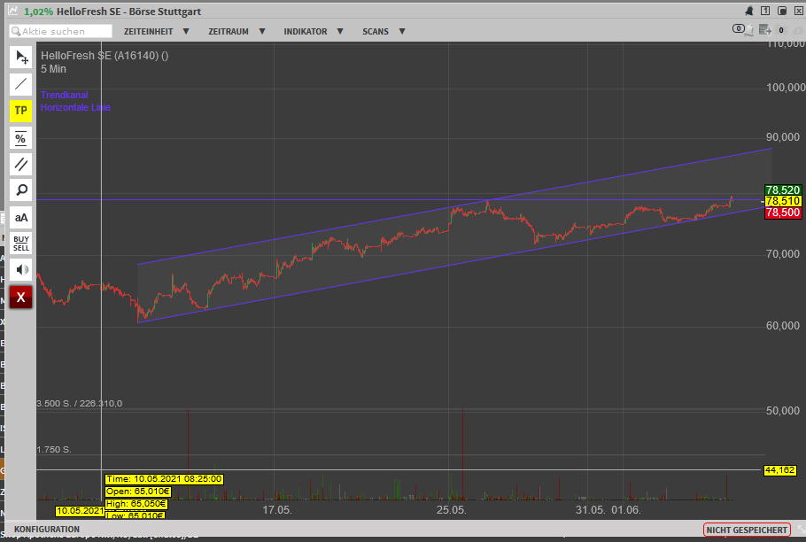This screenshot has height=542, width=806.
Task: Click the 1,02% change in the window title
Action: click(x=39, y=12)
